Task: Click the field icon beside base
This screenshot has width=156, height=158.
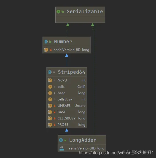Action: click(50, 93)
